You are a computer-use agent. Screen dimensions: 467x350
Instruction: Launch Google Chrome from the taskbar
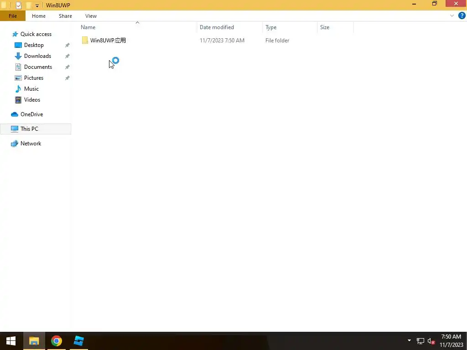[x=56, y=341]
